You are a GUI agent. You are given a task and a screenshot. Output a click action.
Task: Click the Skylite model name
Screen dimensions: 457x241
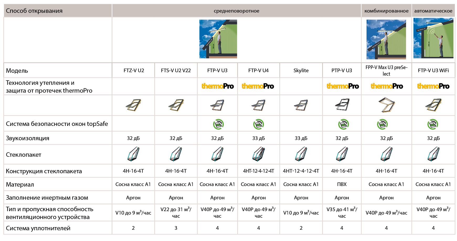coord(301,70)
